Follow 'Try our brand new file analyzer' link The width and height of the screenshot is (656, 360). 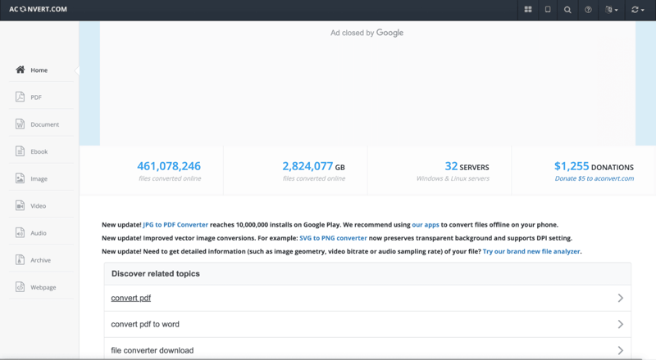(x=531, y=251)
